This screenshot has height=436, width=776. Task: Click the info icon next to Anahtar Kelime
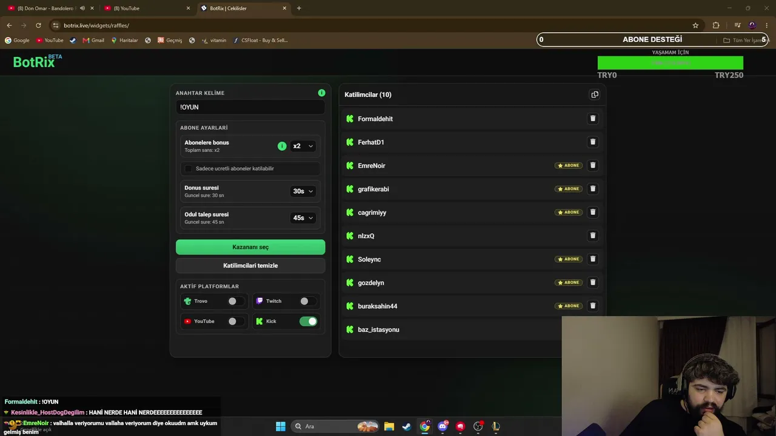[x=321, y=93]
